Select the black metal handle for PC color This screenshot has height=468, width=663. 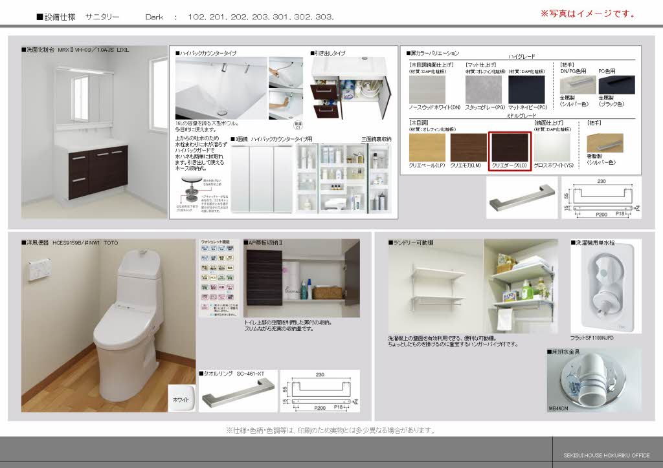(616, 85)
